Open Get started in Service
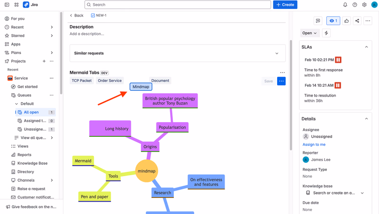The image size is (379, 214). point(27,87)
